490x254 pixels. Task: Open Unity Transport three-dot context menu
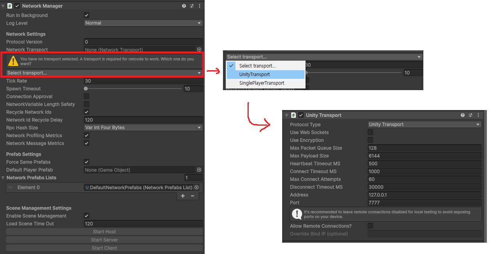pos(478,115)
